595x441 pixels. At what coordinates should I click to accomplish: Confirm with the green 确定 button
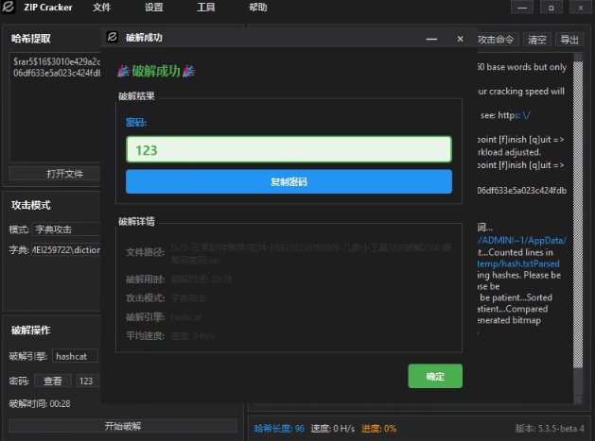(435, 376)
